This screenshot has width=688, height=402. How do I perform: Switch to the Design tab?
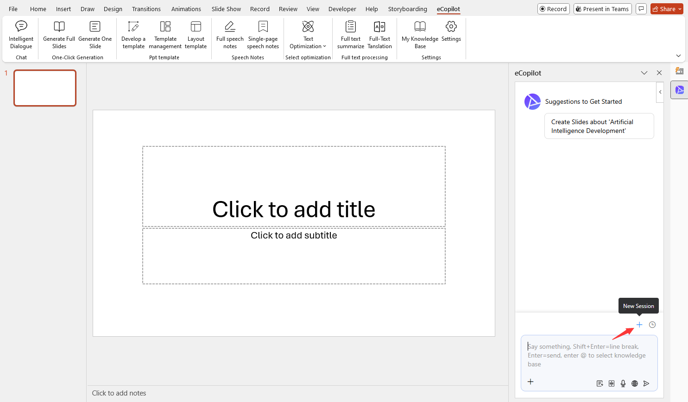[113, 9]
